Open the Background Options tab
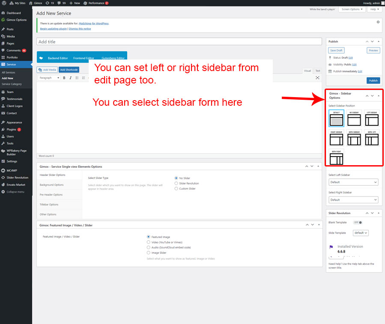Screen dimensions: 385x324 [52, 185]
